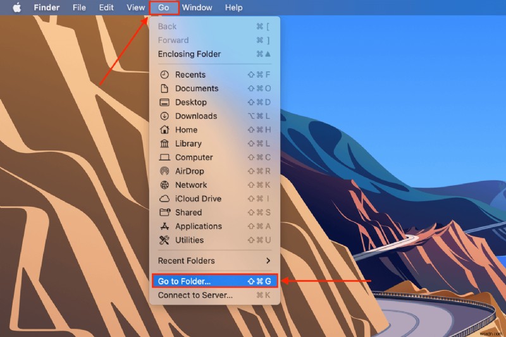
Task: Click the Recent Folders label
Action: [186, 260]
